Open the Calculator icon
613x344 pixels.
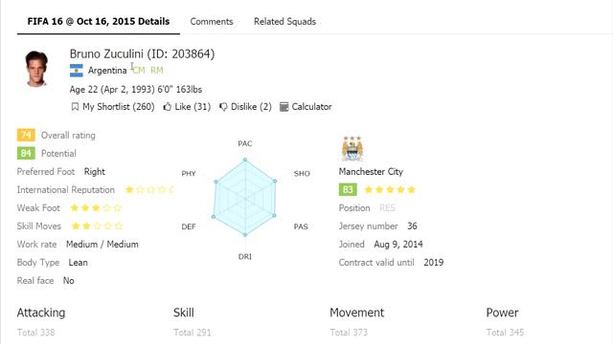284,107
